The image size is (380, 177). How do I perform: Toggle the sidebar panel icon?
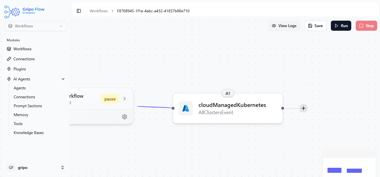click(x=79, y=11)
